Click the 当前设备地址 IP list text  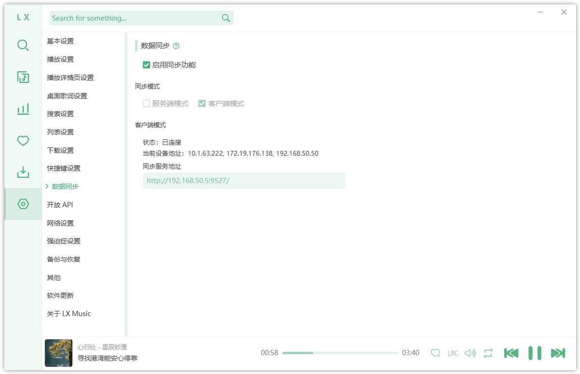231,153
